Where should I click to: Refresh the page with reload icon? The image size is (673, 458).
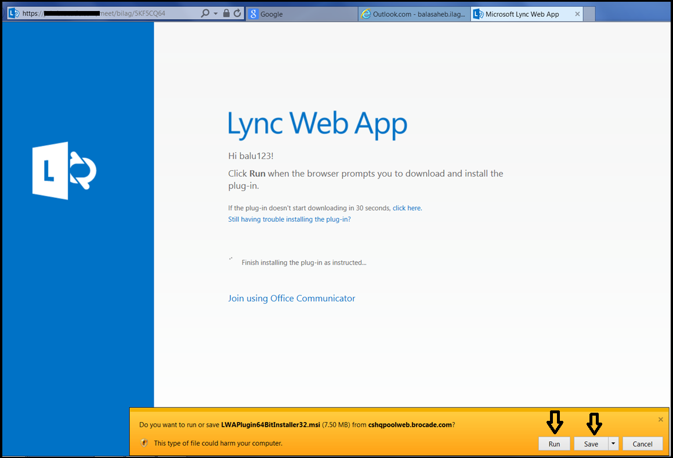coord(237,13)
